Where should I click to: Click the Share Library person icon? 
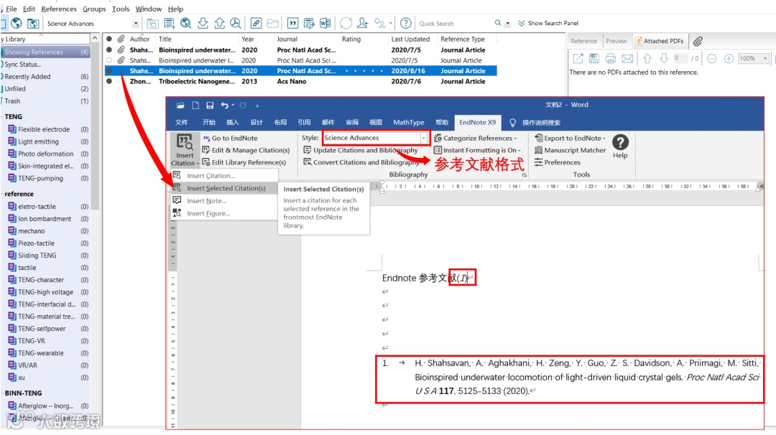click(363, 23)
